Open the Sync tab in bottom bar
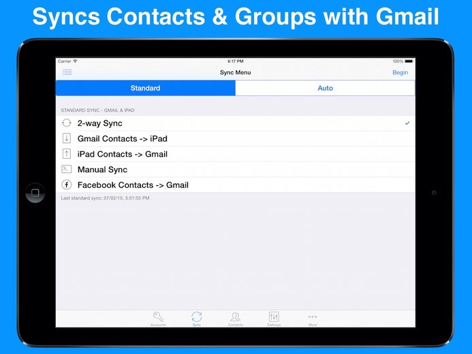The width and height of the screenshot is (472, 354). (197, 319)
